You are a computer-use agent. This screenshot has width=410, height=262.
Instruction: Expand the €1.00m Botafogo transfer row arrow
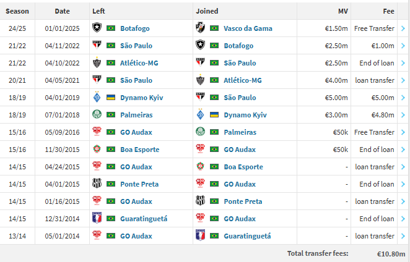tap(403, 46)
